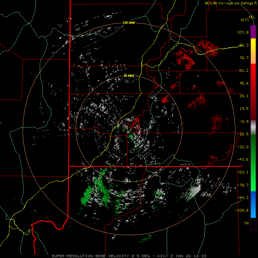Select the -0.9 velocity scale value

point(244,122)
